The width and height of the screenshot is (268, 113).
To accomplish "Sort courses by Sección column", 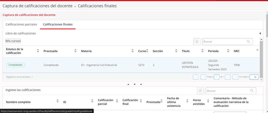I will (x=176, y=51).
